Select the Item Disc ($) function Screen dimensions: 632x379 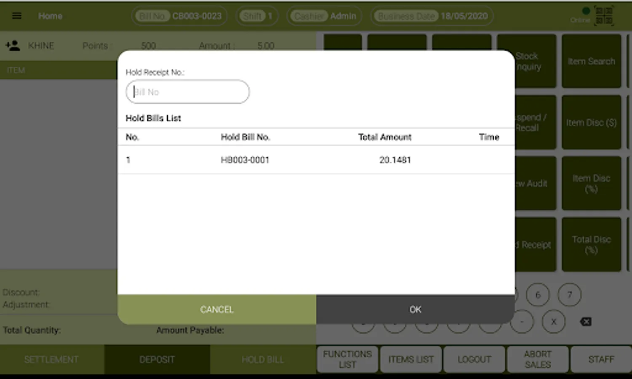pyautogui.click(x=591, y=122)
